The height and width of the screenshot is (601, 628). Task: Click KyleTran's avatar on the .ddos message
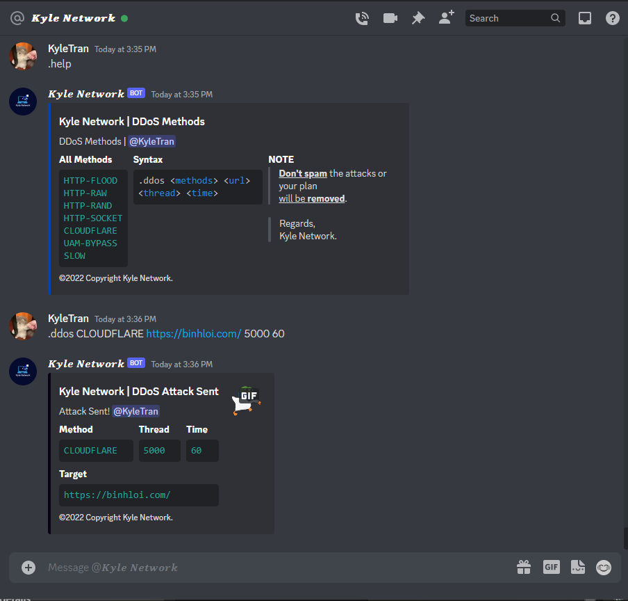click(x=23, y=326)
